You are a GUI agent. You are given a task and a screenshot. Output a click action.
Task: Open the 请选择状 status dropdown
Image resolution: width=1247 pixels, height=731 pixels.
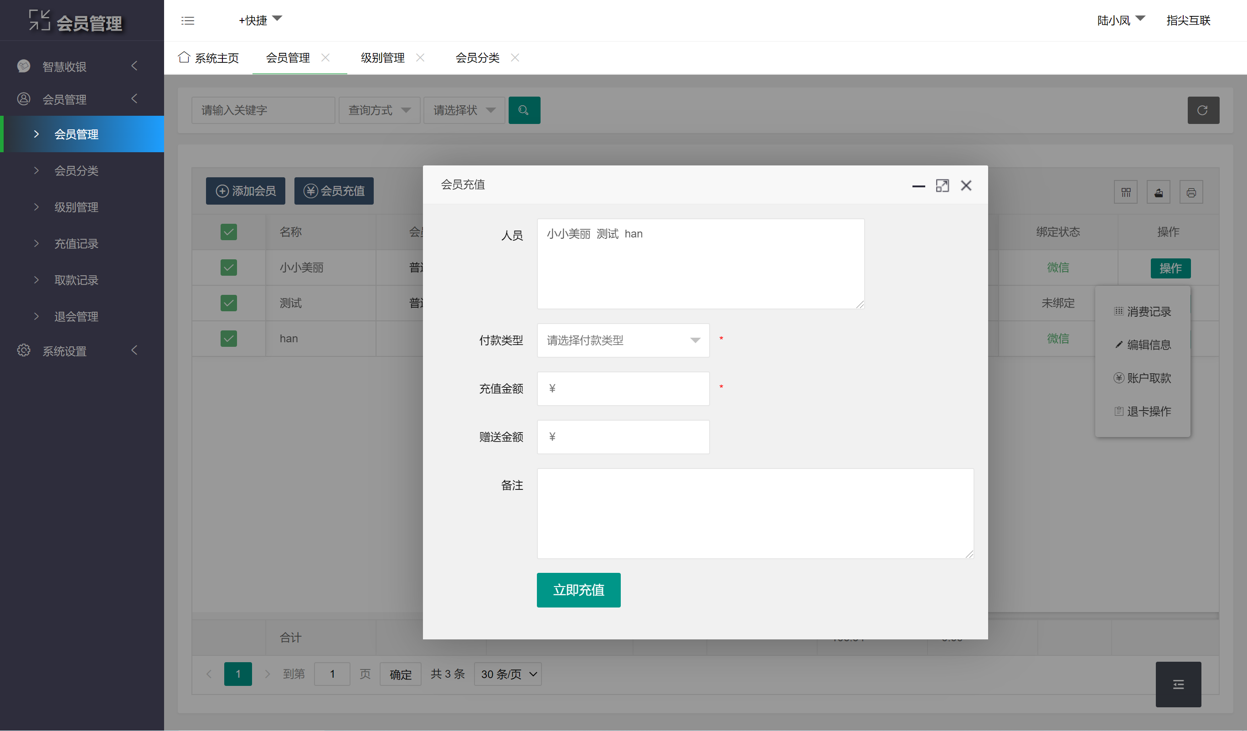pyautogui.click(x=464, y=110)
